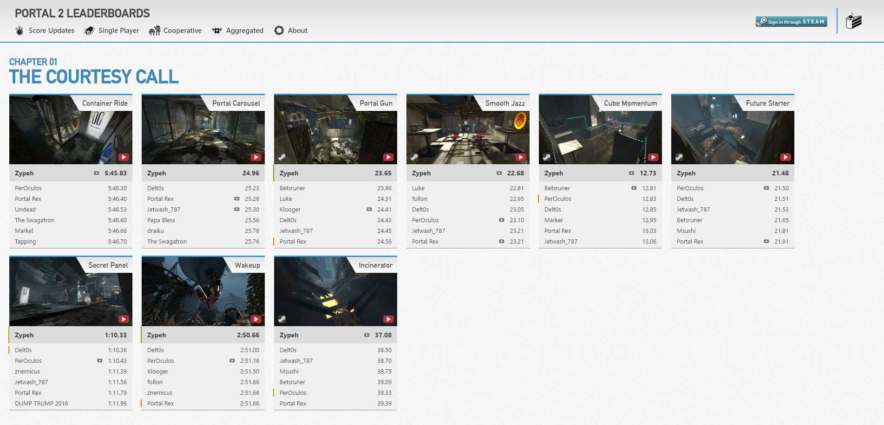
Task: Click the red play icon on the Wakeup thumbnail
Action: pos(255,319)
